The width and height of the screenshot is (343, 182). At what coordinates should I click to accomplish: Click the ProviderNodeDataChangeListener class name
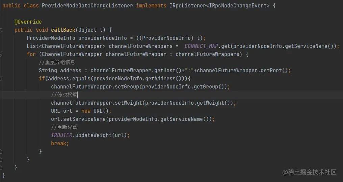(87, 5)
